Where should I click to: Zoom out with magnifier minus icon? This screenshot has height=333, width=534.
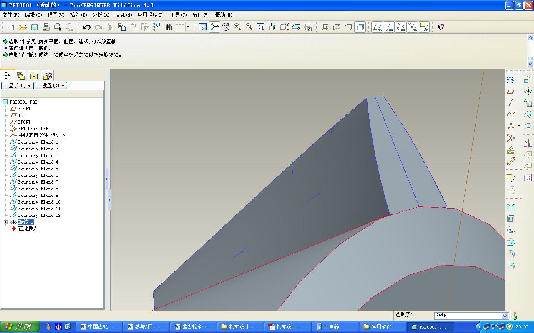249,27
